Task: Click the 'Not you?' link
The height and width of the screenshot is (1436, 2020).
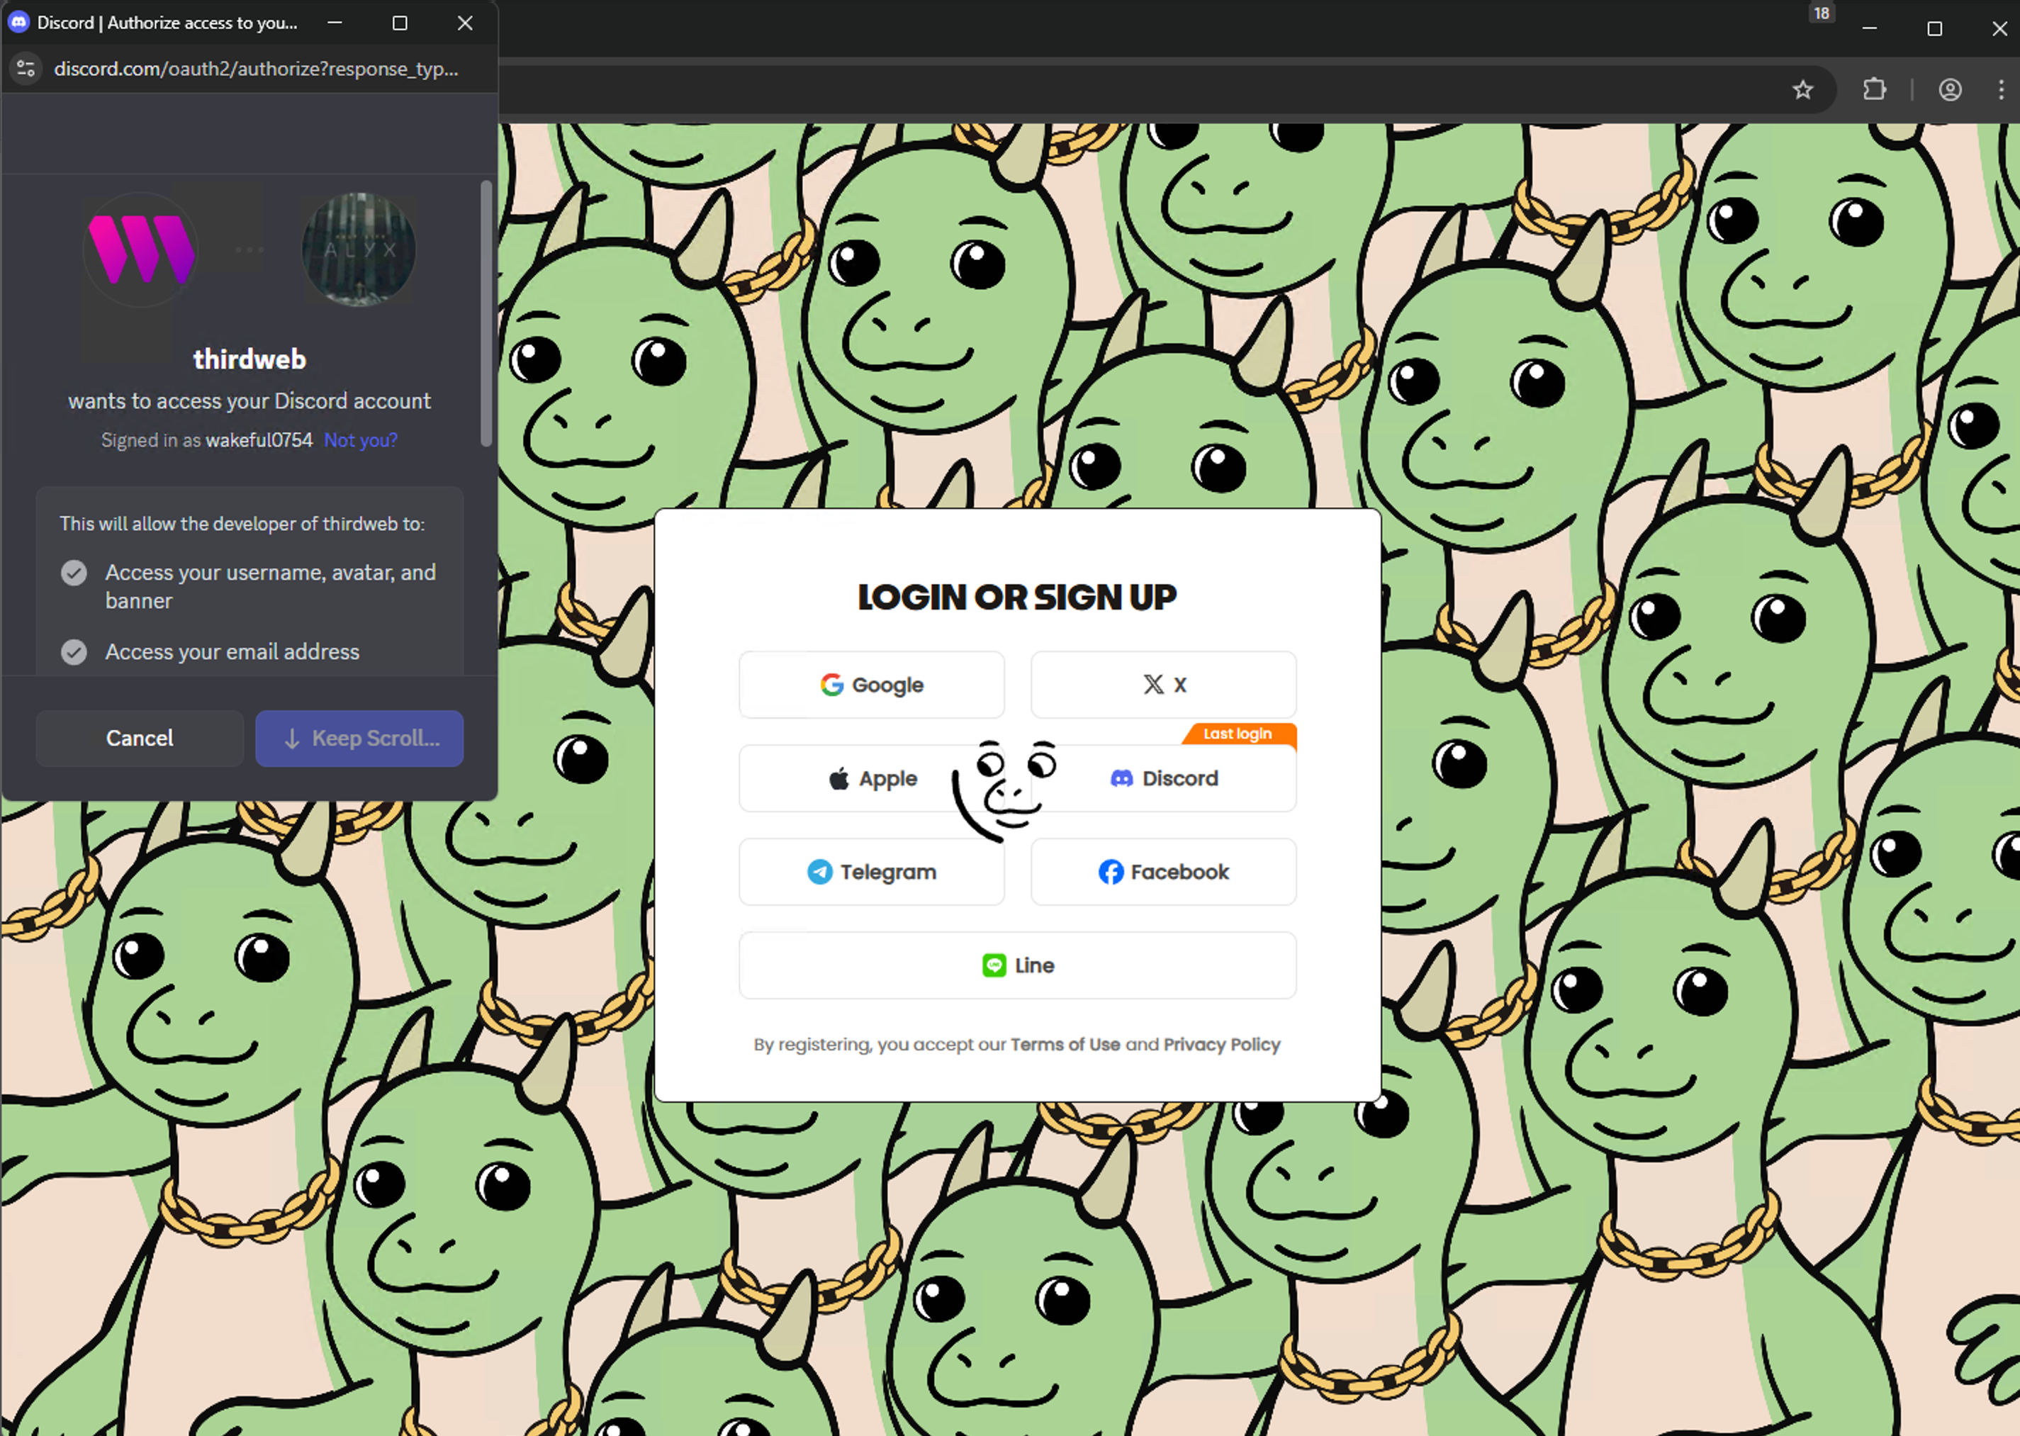Action: tap(361, 440)
